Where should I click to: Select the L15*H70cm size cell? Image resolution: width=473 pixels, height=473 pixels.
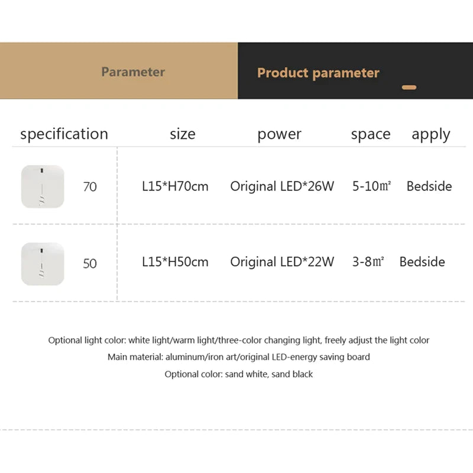[x=175, y=187]
